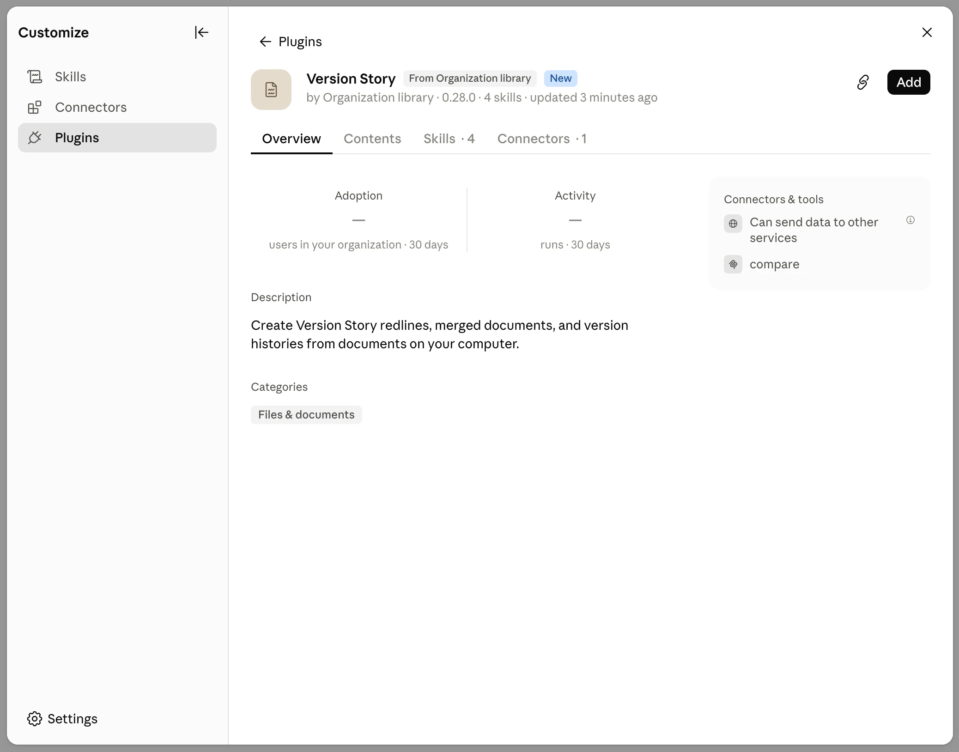Click globe icon next to send data notice

coord(733,224)
